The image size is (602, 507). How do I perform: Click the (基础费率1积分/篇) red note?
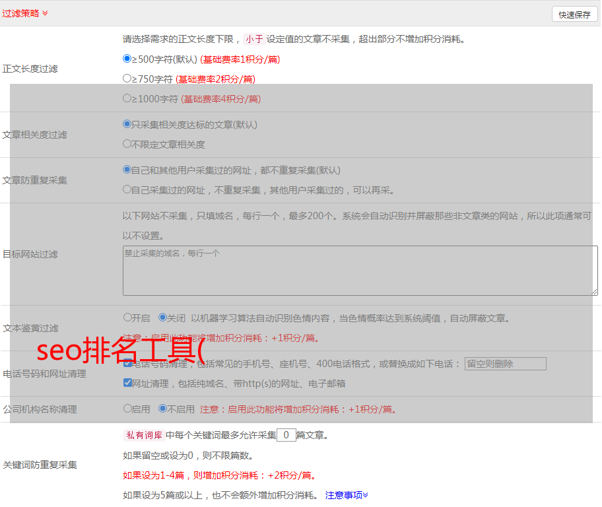coord(240,59)
